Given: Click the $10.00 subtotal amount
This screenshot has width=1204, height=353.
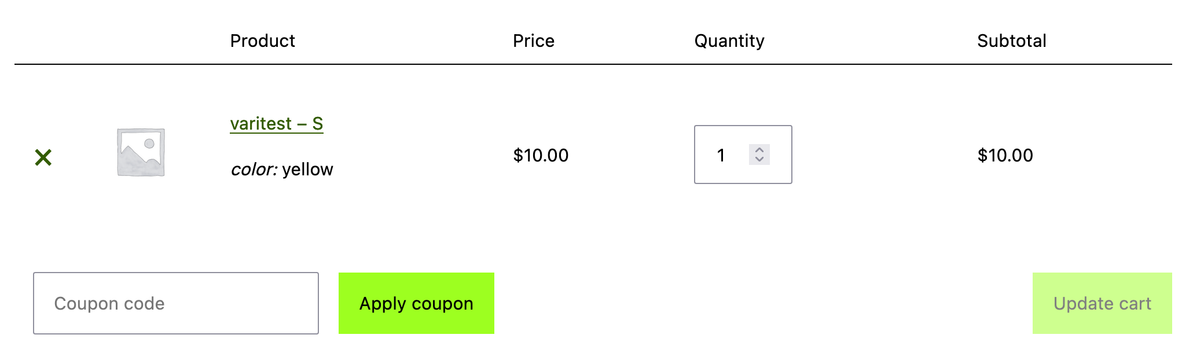Looking at the screenshot, I should 1005,155.
